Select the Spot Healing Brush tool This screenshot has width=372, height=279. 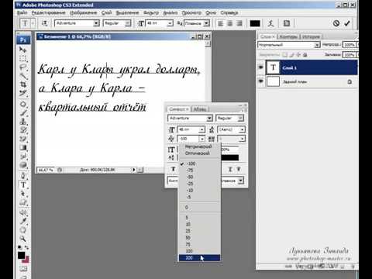(x=23, y=104)
